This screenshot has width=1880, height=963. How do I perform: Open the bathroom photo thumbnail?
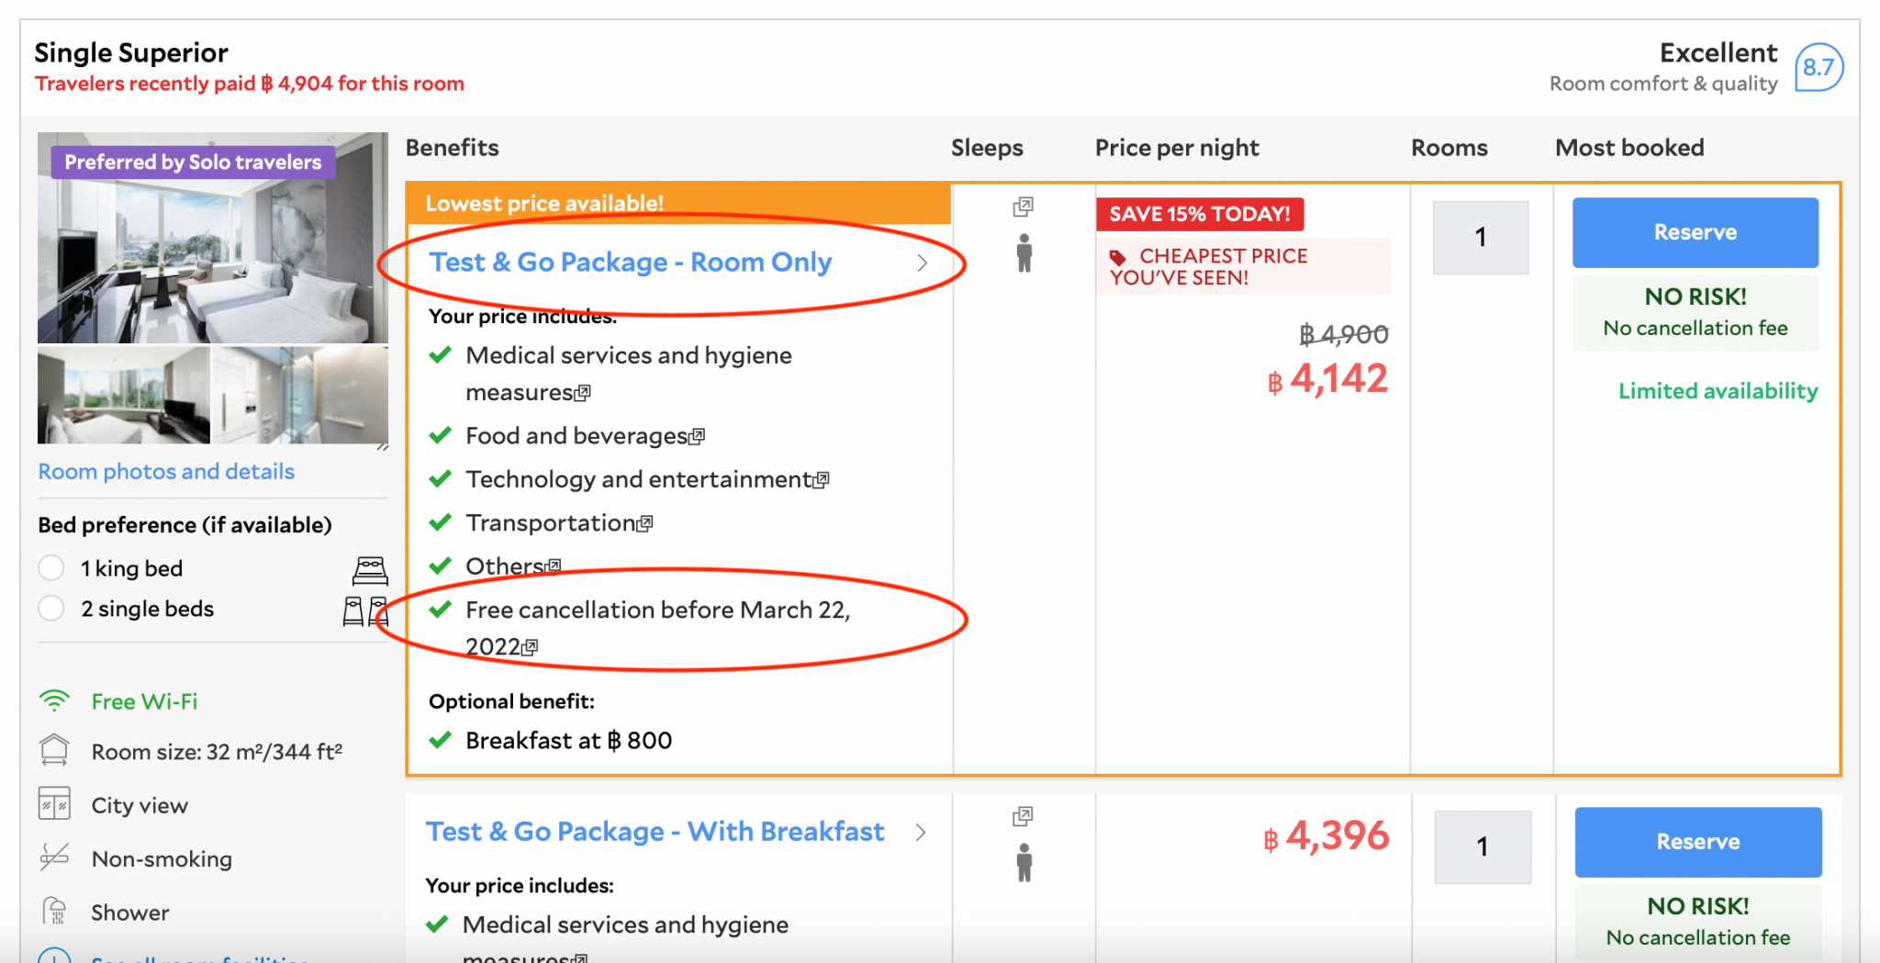coord(300,396)
